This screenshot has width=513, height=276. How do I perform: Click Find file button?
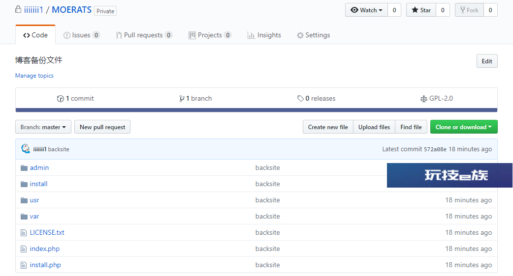tap(411, 127)
